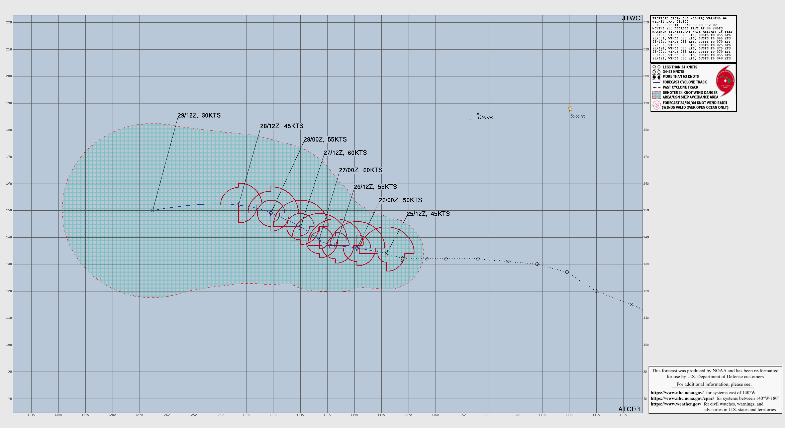Click the Socorro island yellow marker

point(570,109)
